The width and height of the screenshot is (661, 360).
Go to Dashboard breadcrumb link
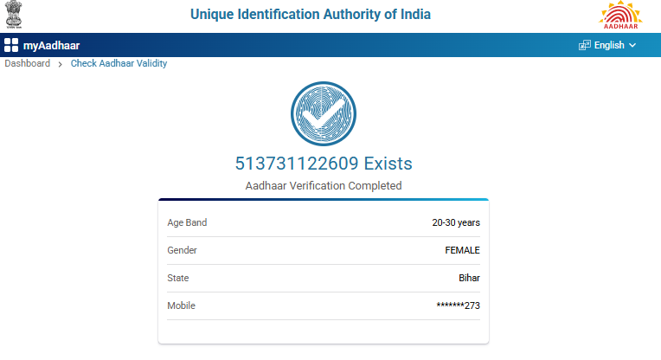click(x=28, y=63)
